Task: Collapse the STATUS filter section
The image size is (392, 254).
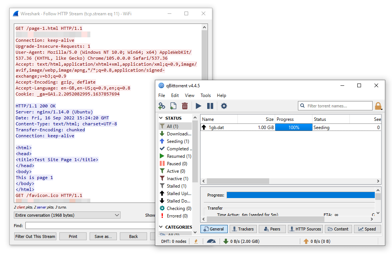Action: [x=161, y=118]
